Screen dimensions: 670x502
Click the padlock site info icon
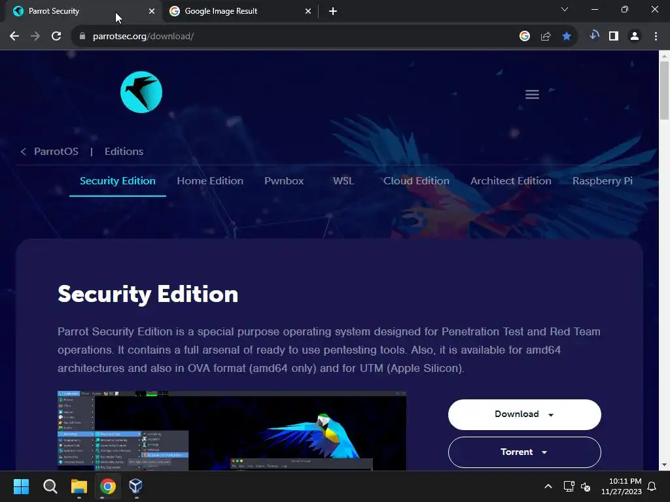pyautogui.click(x=82, y=37)
